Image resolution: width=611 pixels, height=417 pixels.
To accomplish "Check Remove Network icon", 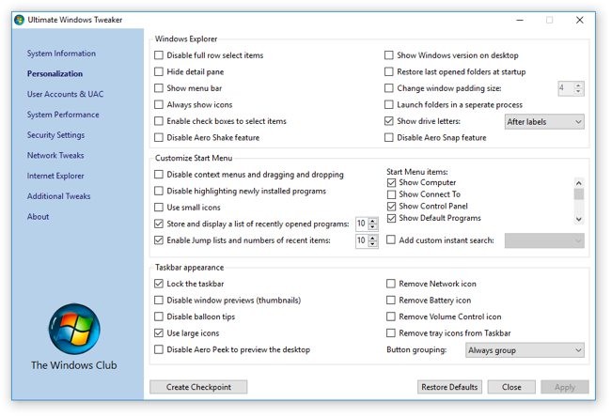I will click(391, 284).
